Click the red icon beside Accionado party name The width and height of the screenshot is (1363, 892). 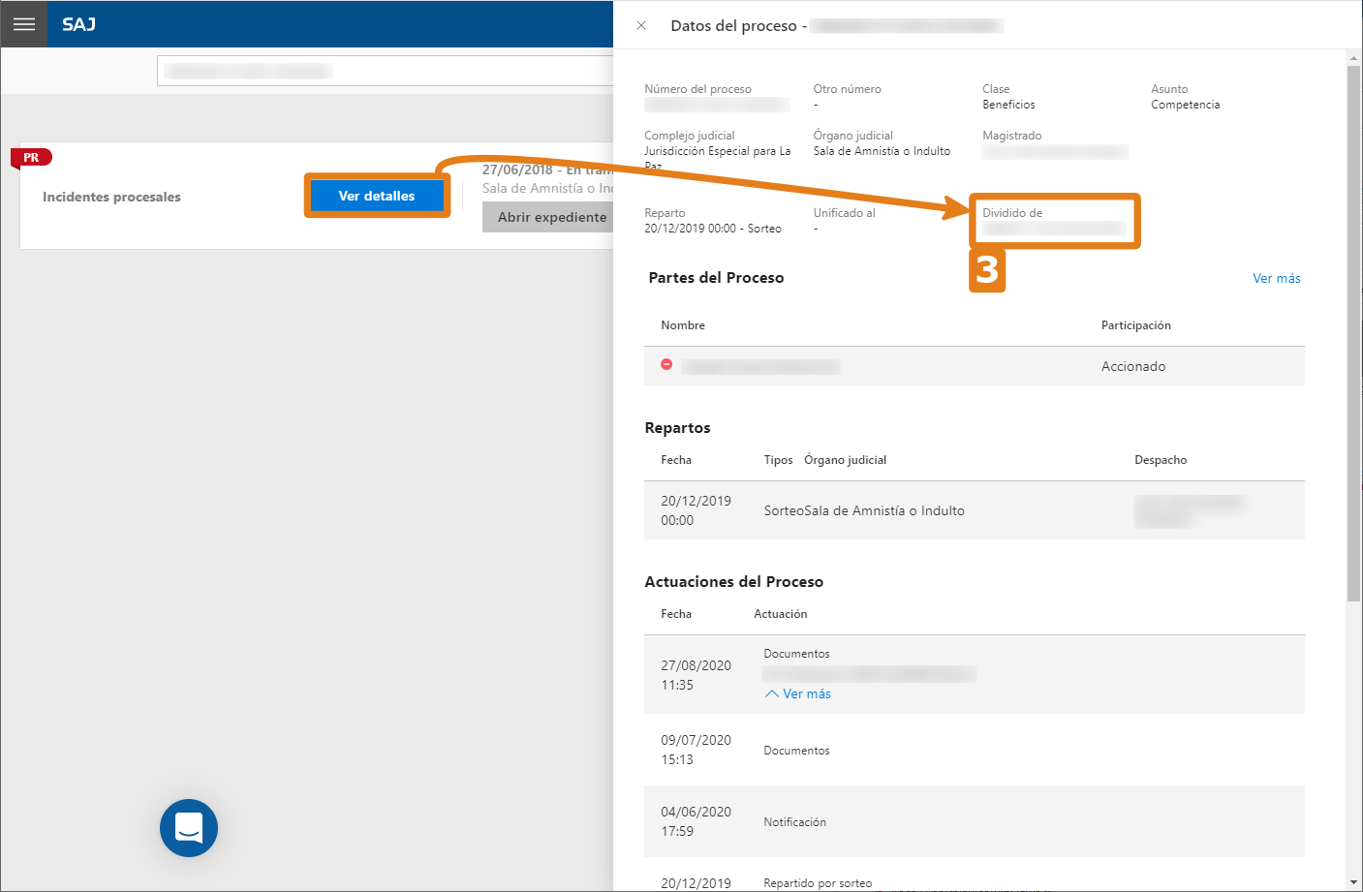pos(666,364)
